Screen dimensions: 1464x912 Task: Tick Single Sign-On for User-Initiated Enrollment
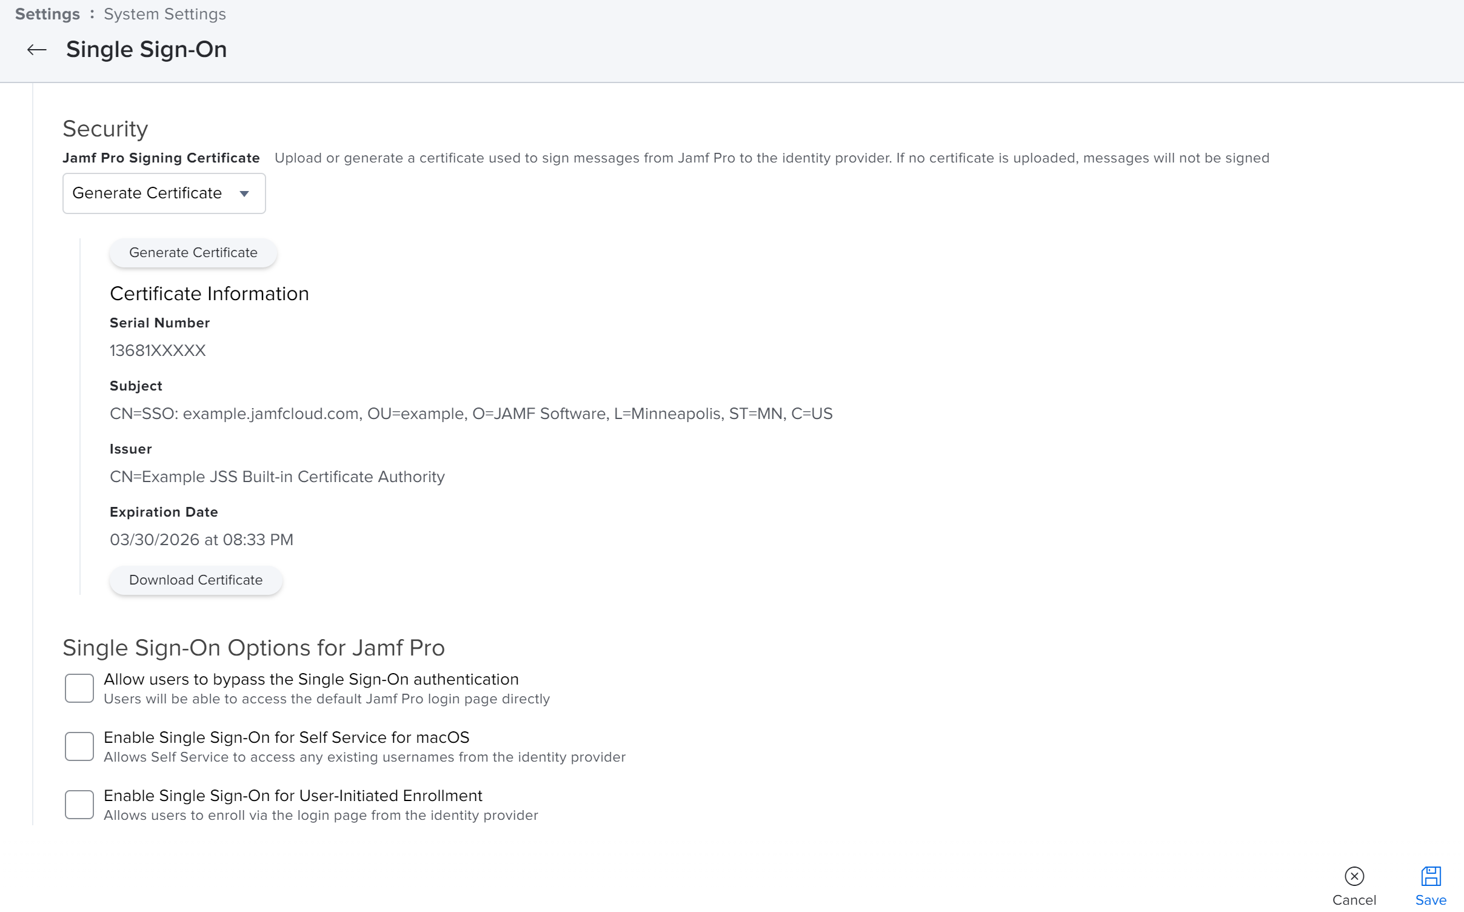79,804
